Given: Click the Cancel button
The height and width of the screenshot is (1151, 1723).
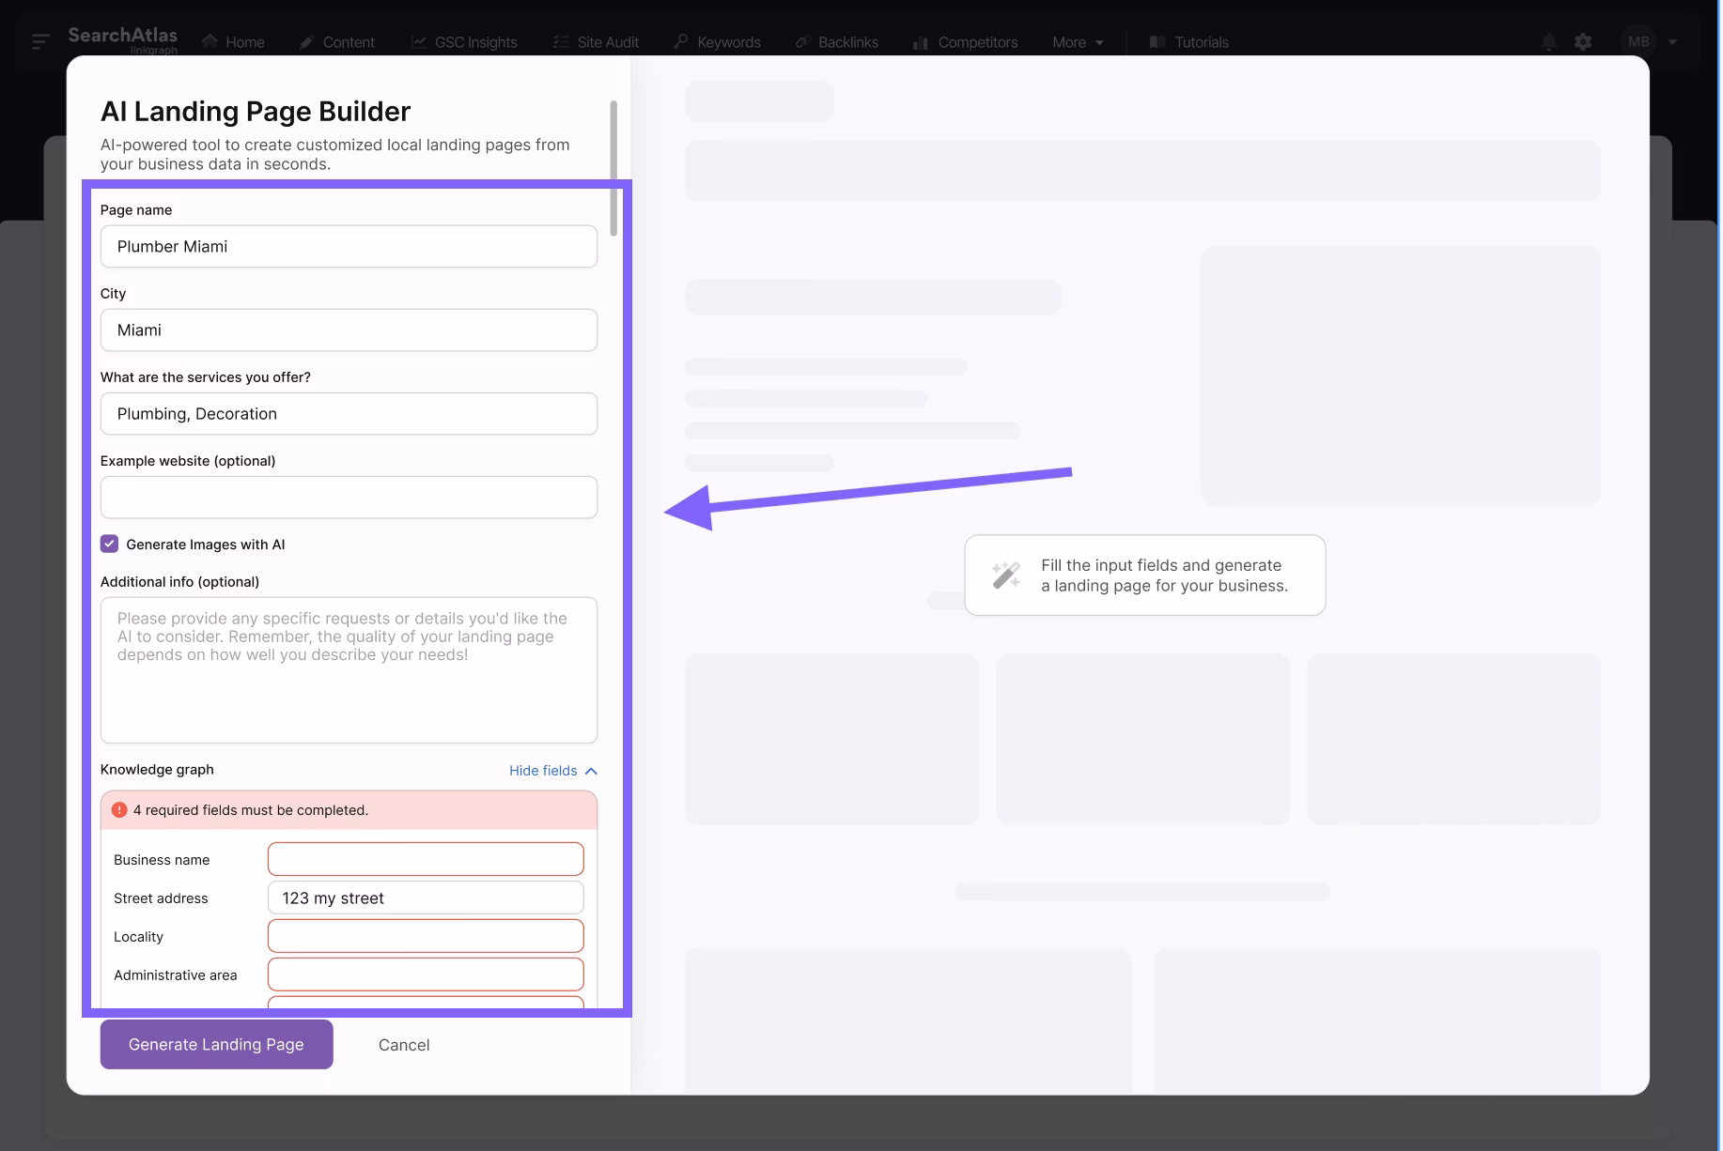Looking at the screenshot, I should pos(404,1045).
